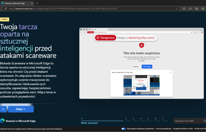Minimize the Edge browser window

202,3
